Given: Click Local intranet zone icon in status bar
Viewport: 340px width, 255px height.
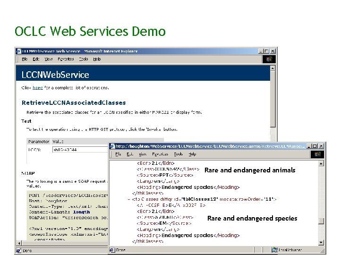Looking at the screenshot, I should [x=275, y=250].
